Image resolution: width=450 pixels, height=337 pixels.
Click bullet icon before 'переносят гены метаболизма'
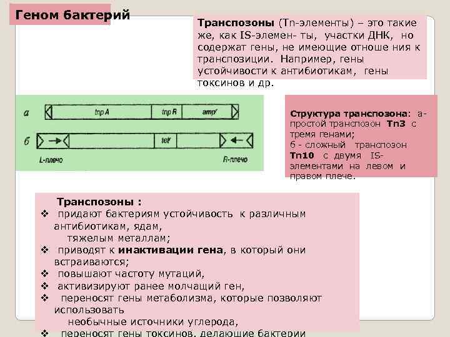(45, 298)
